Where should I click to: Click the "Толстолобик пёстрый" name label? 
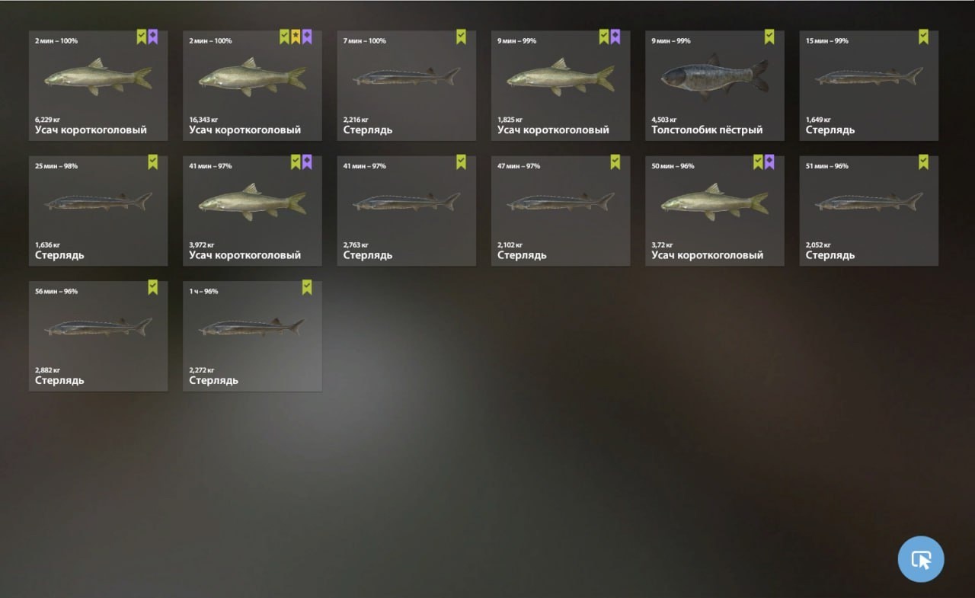707,130
